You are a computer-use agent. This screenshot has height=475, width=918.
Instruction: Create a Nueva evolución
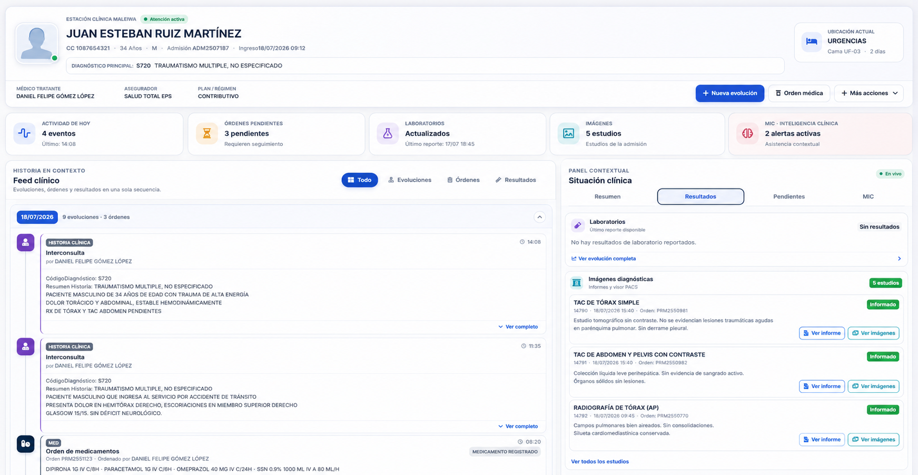pos(729,93)
